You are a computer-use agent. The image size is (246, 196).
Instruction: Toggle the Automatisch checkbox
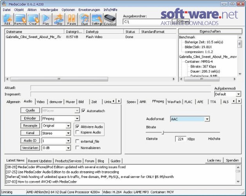(83, 111)
